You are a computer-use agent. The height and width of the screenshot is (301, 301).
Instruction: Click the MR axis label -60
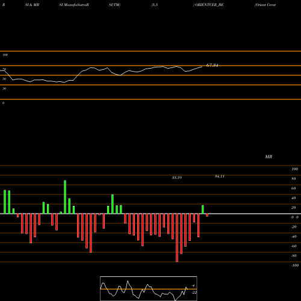(294, 246)
